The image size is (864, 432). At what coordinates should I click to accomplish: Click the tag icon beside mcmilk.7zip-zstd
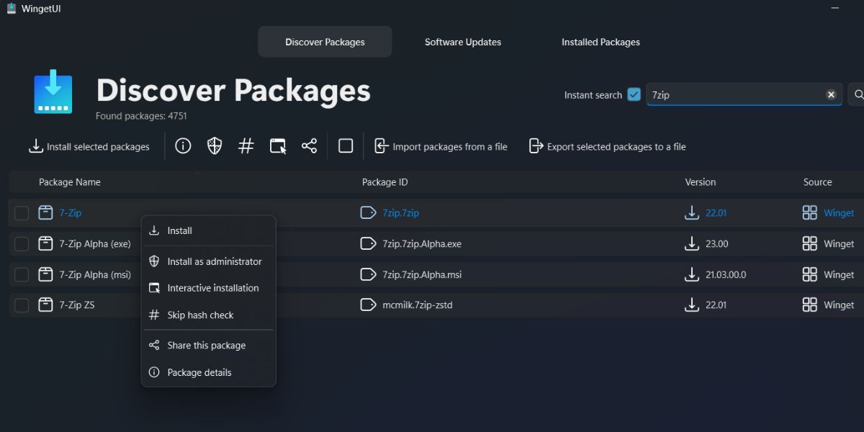tap(369, 305)
